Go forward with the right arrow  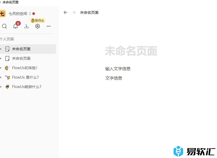coord(74,13)
